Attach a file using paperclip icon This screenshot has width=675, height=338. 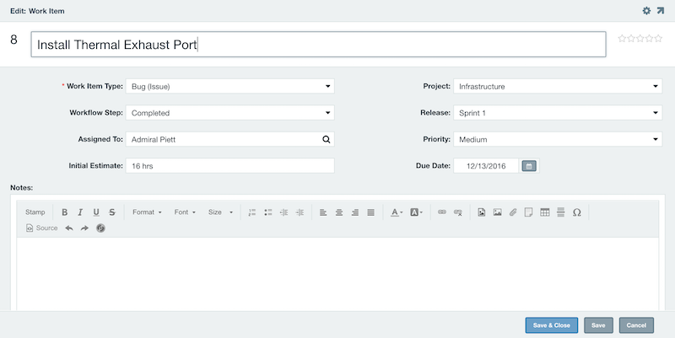click(513, 212)
